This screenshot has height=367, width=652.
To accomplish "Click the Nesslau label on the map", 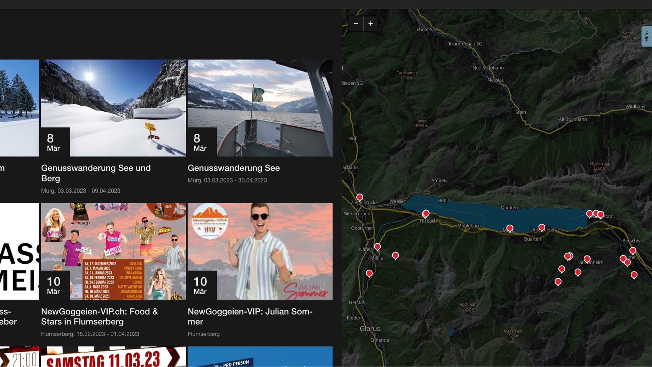I will click(x=496, y=80).
